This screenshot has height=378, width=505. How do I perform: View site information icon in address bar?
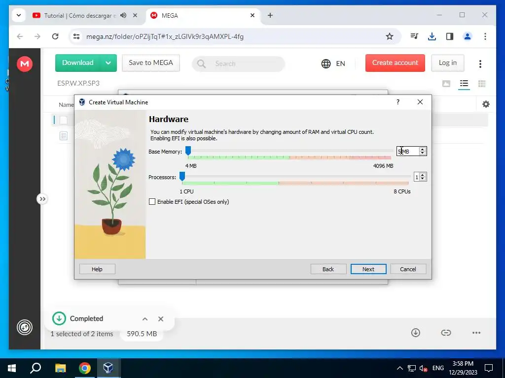coord(76,36)
